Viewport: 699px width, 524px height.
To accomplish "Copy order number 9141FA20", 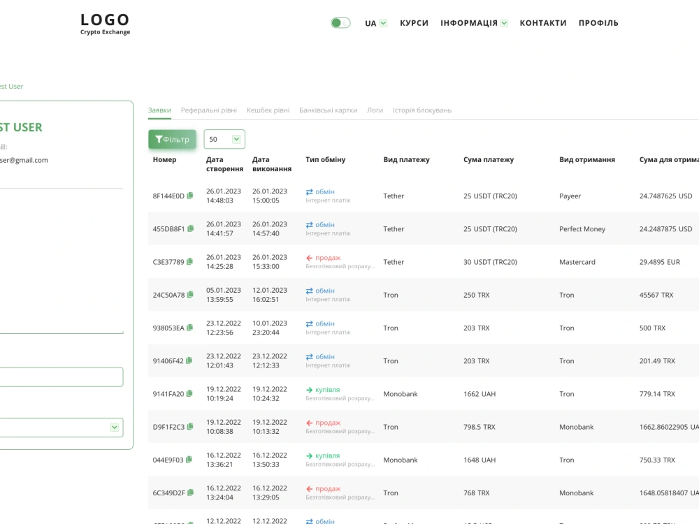I will [x=189, y=393].
